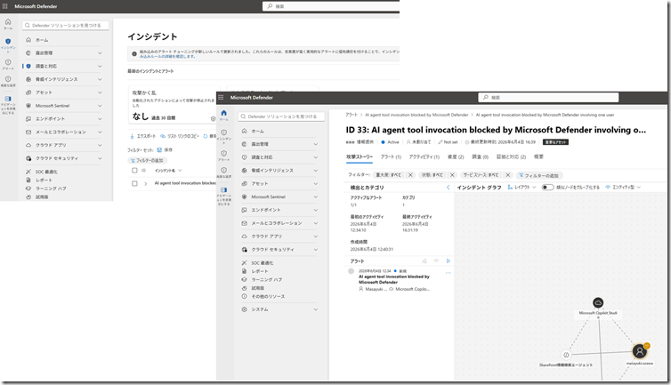Open app launcher in the Incidents list window
Viewport: 671px width, 385px height.
point(5,6)
